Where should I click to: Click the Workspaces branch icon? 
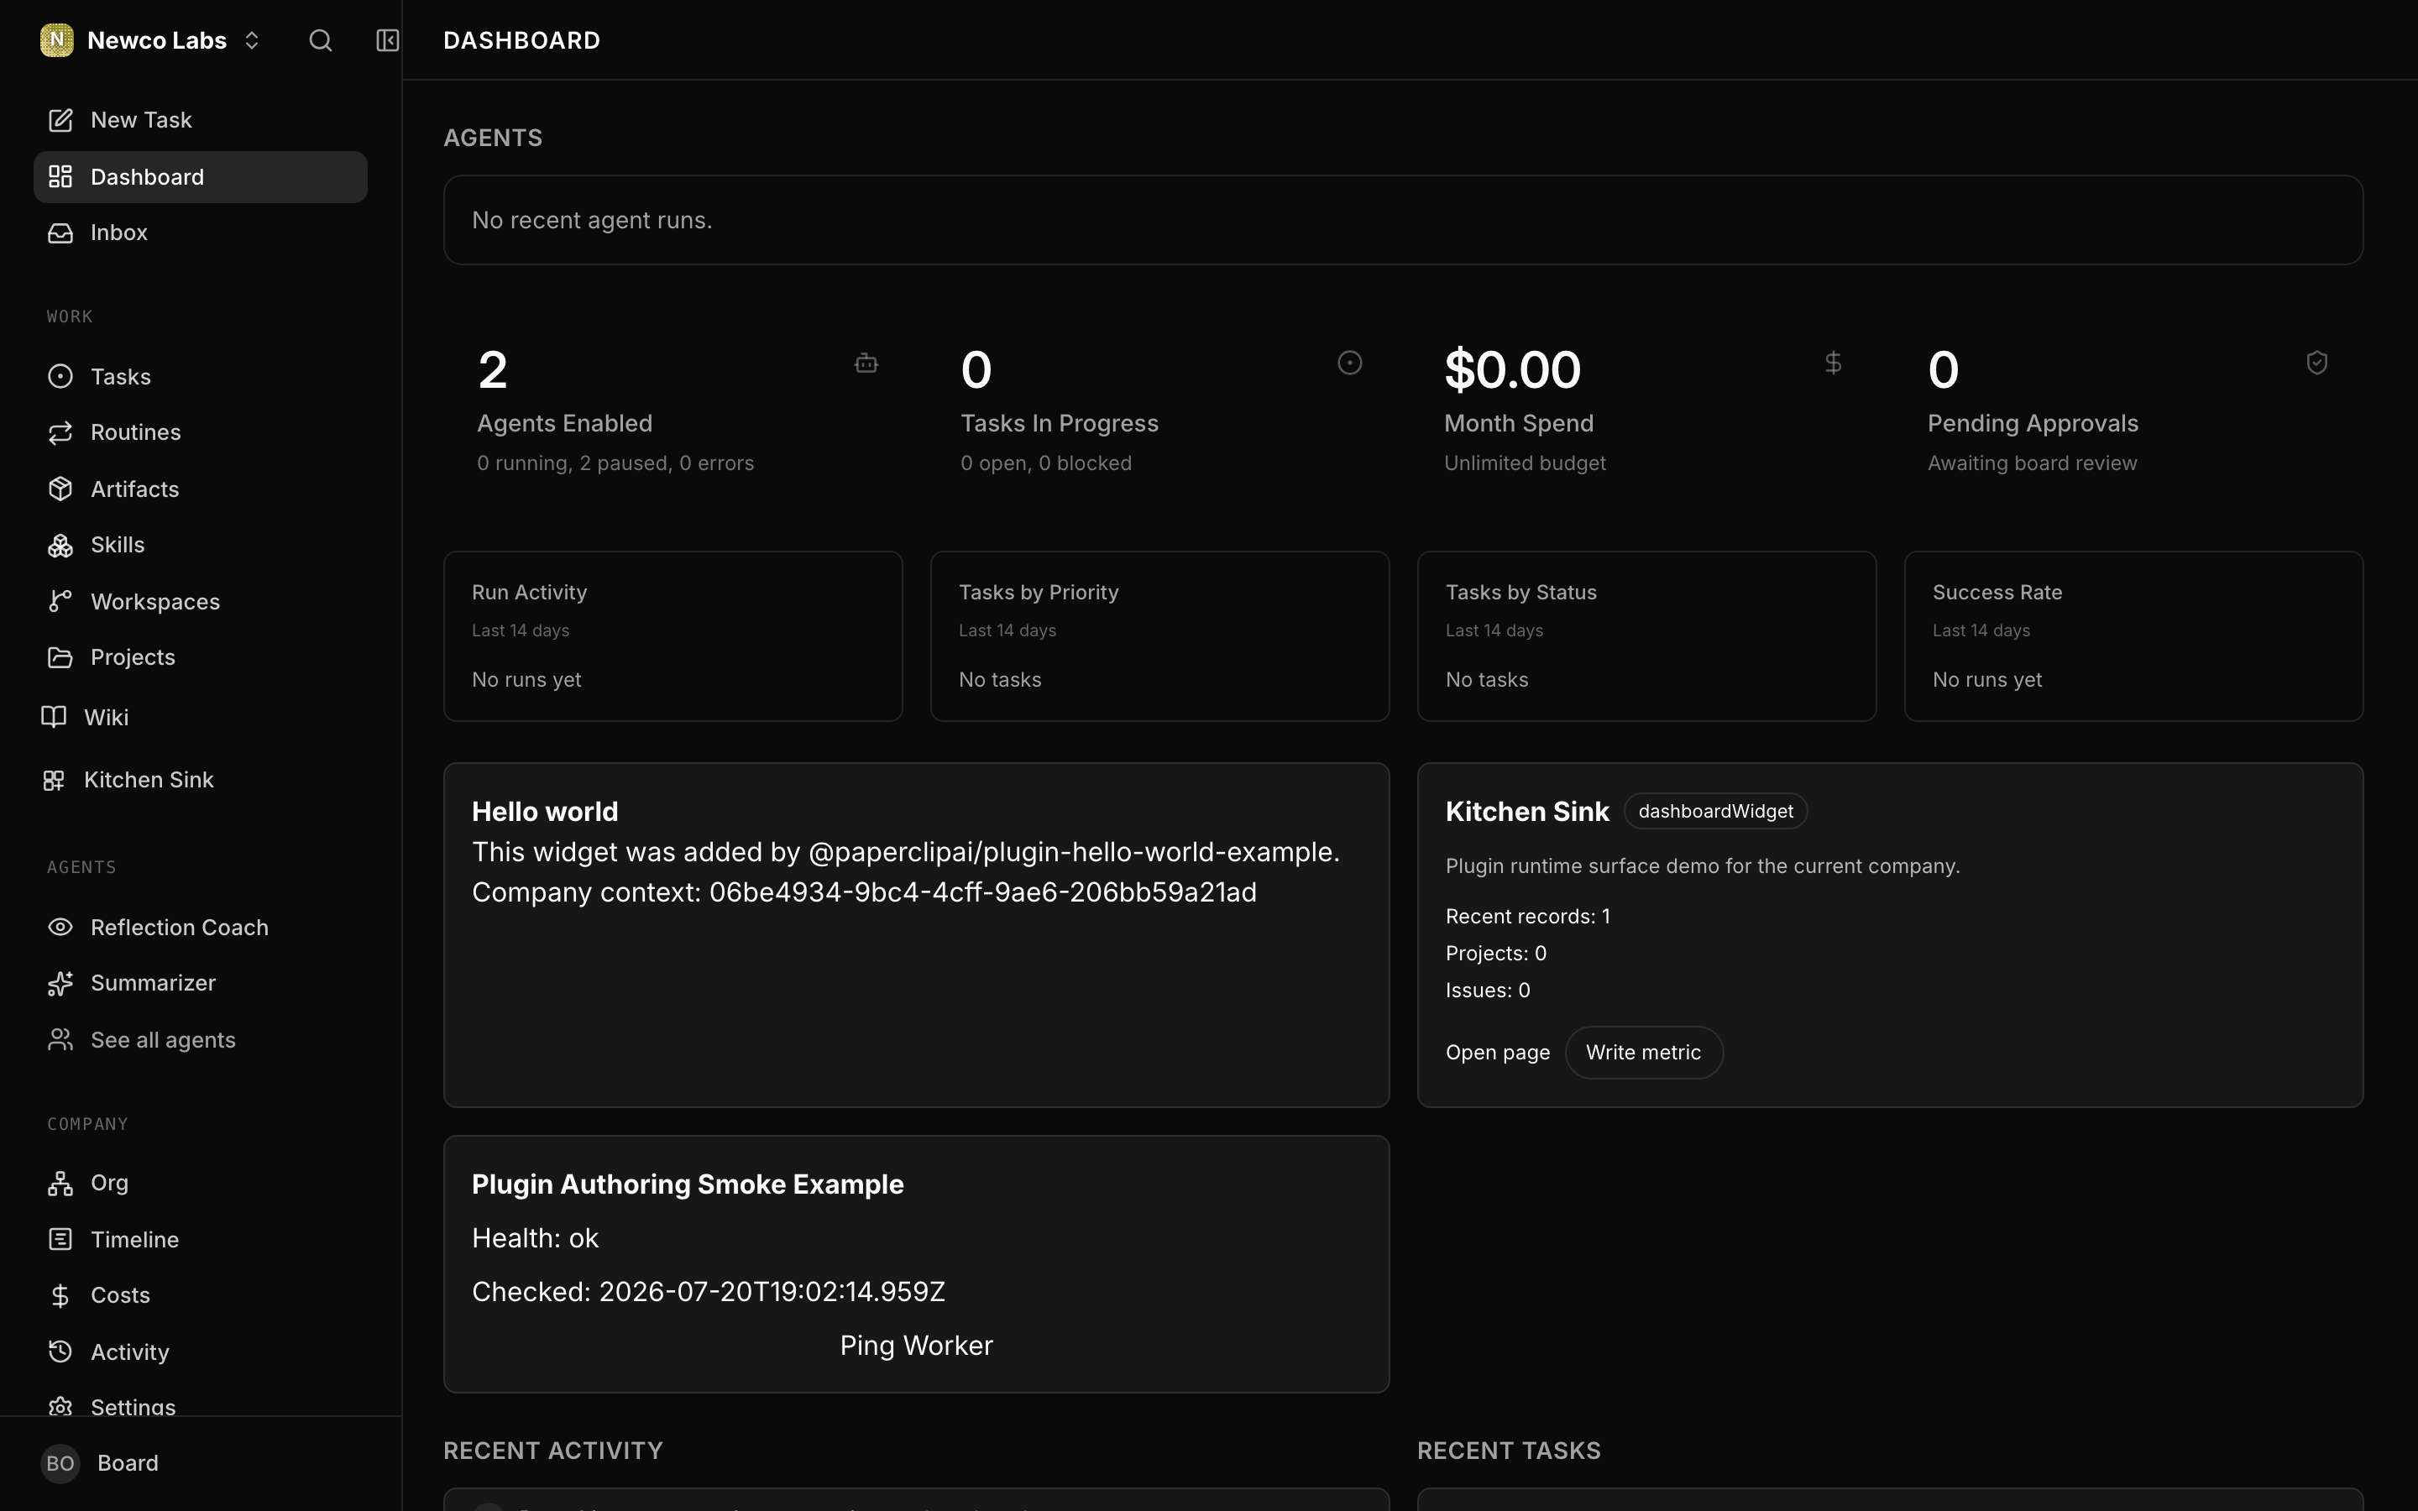(x=60, y=600)
